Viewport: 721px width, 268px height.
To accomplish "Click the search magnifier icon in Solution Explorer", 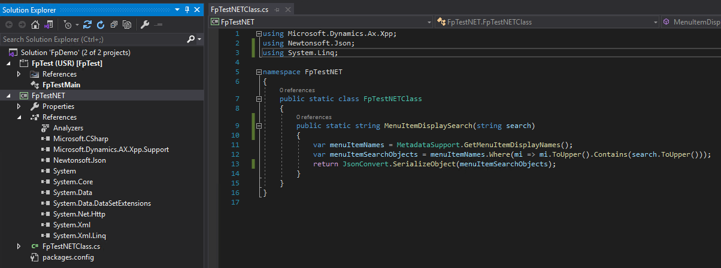I will tap(191, 39).
